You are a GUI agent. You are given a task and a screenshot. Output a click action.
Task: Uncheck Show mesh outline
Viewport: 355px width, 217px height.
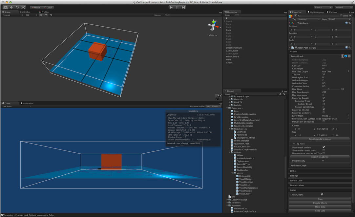click(x=324, y=148)
